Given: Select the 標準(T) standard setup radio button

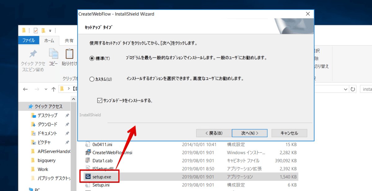Looking at the screenshot, I should point(92,58).
